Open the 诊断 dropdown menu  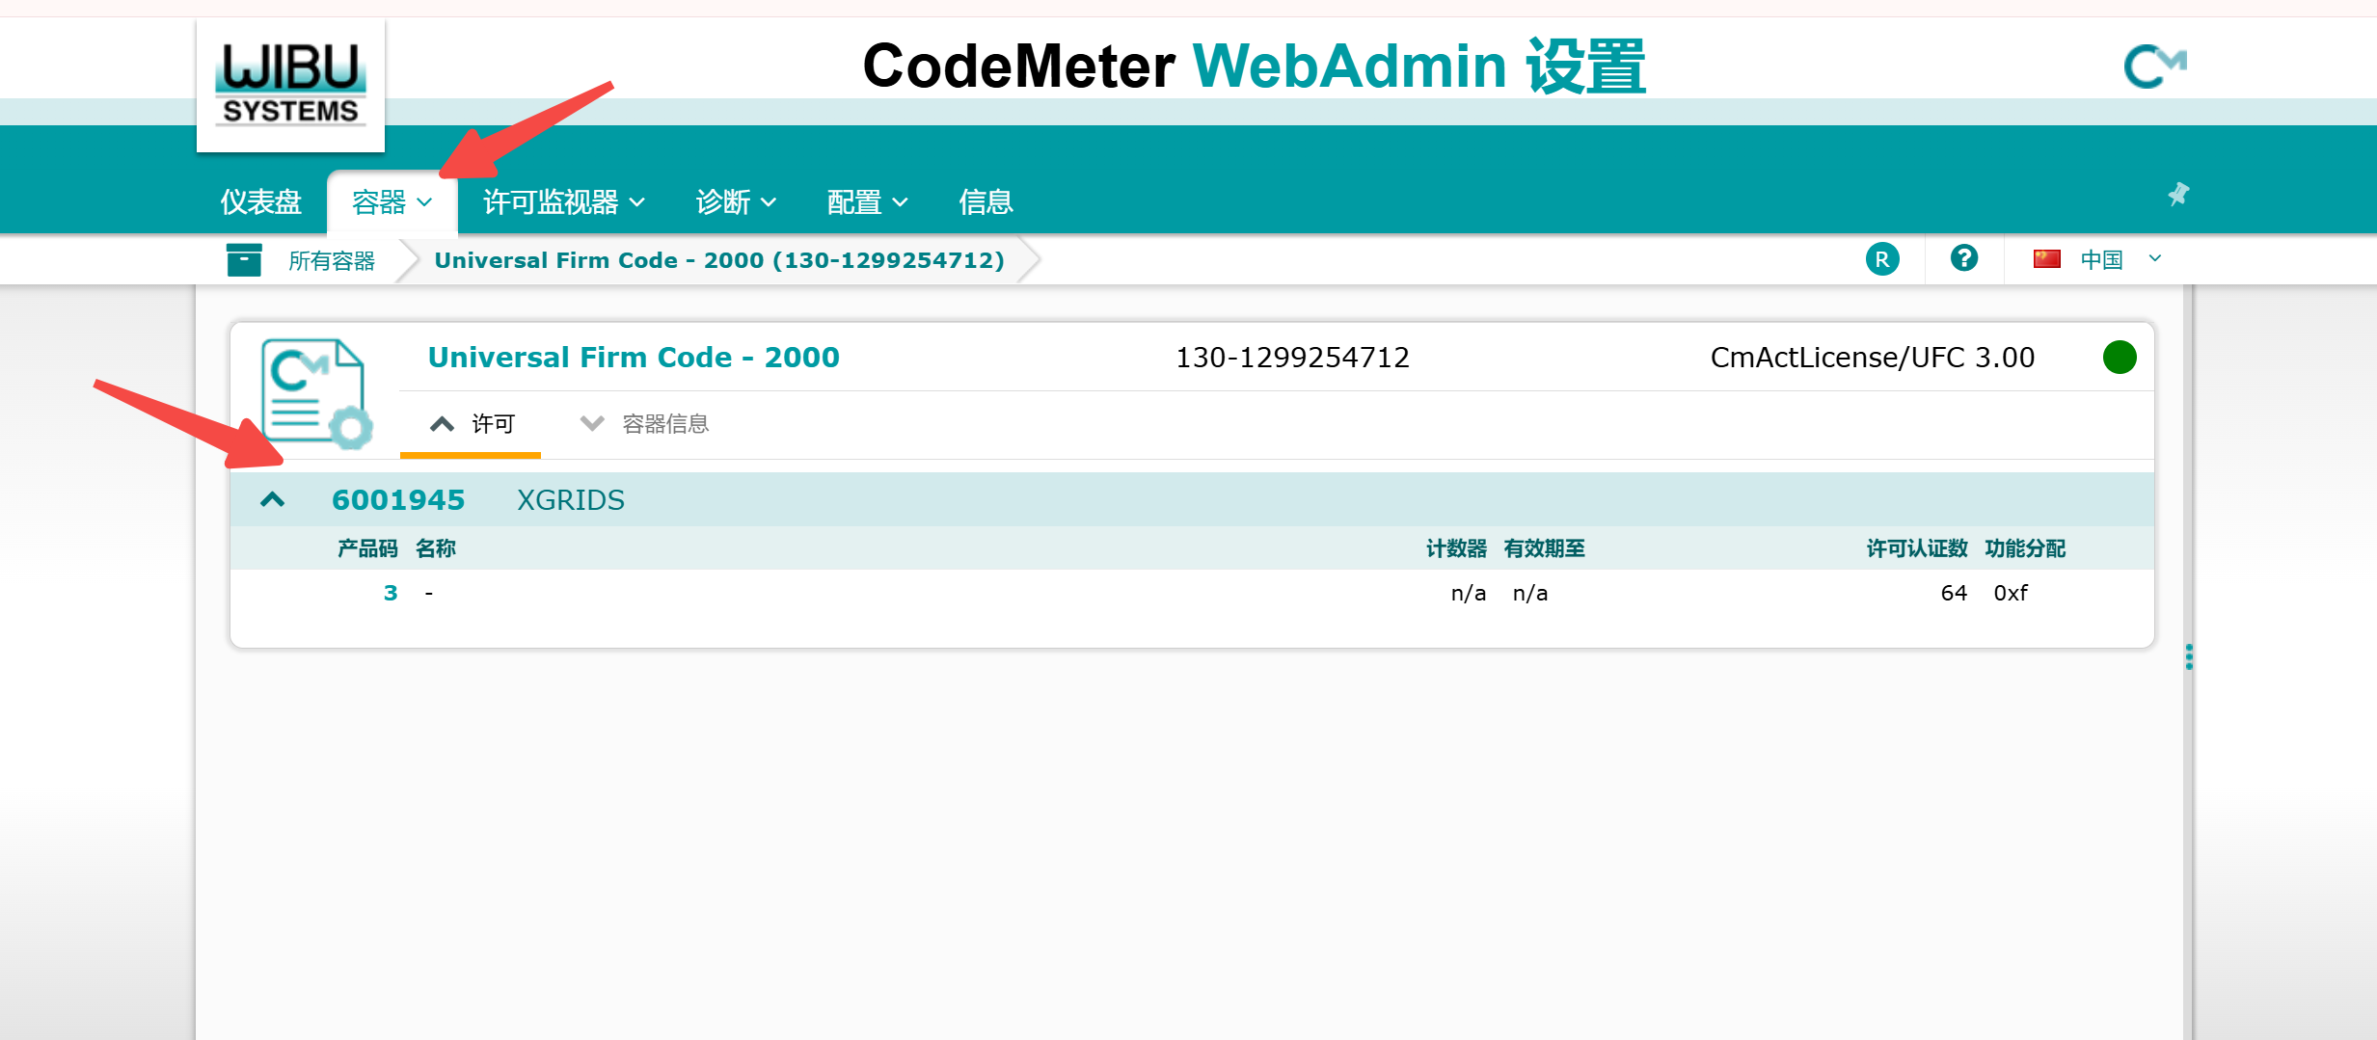click(736, 201)
